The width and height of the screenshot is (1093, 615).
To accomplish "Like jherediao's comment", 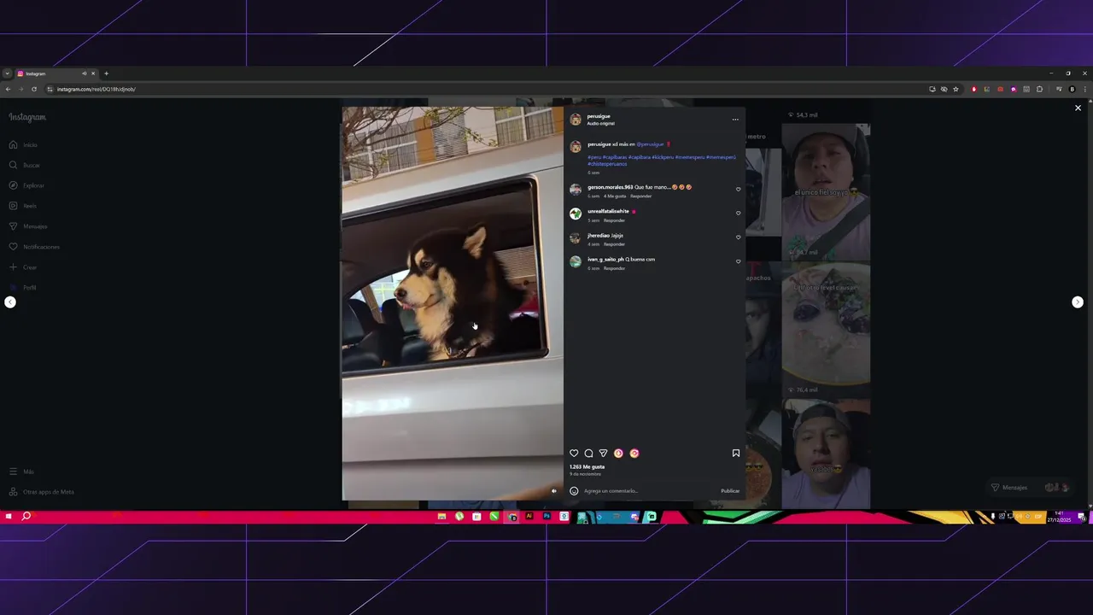I will pos(738,237).
